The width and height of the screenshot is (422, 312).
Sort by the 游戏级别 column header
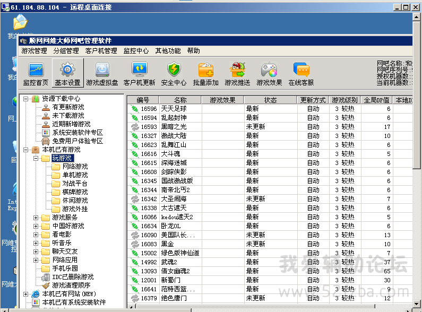[x=345, y=100]
